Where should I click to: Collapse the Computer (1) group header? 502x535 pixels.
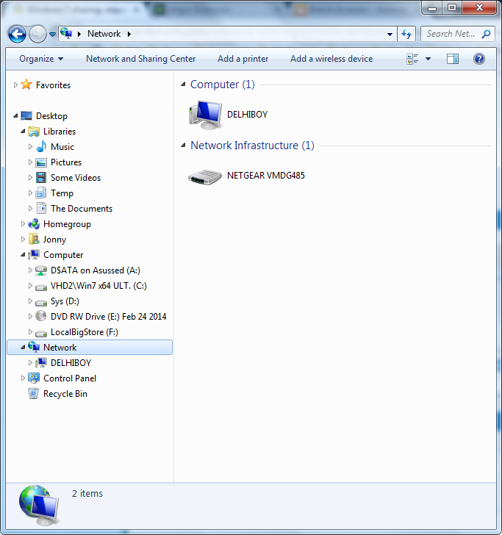tap(183, 85)
